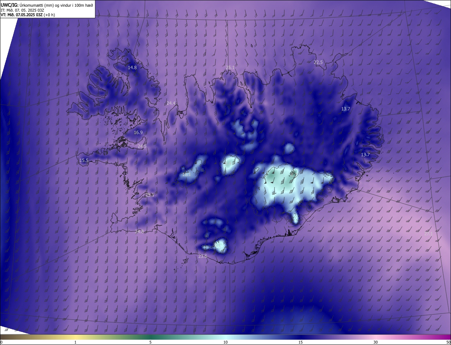Click the 24.5 value label
The height and width of the screenshot is (345, 451).
click(x=142, y=146)
